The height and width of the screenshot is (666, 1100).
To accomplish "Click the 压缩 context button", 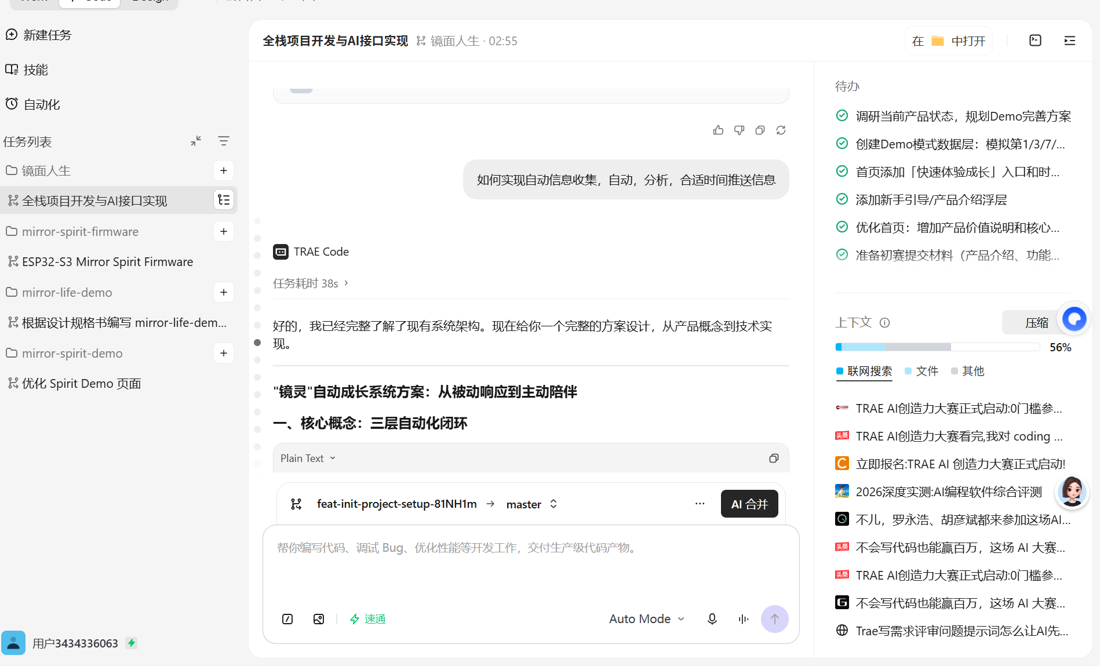I will pos(1037,322).
